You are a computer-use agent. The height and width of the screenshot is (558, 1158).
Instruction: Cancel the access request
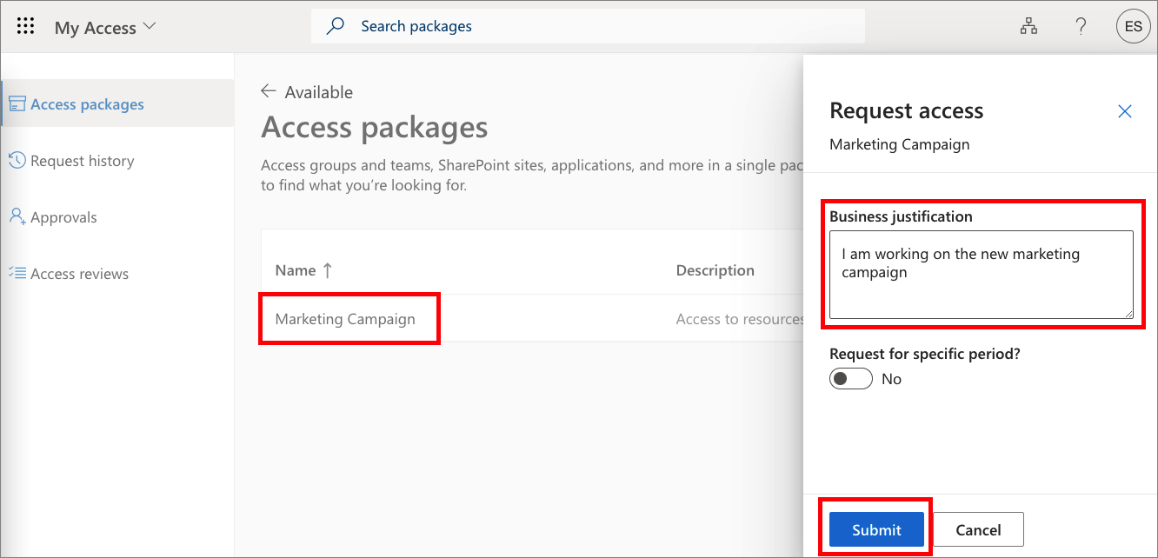978,529
